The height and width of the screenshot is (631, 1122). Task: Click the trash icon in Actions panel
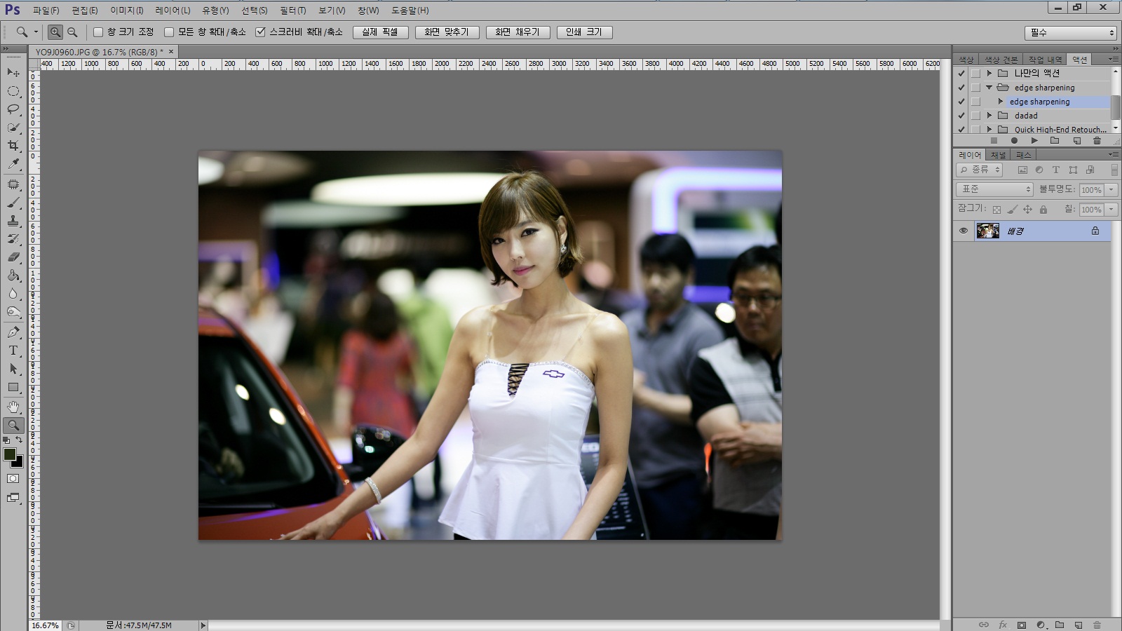tap(1097, 141)
